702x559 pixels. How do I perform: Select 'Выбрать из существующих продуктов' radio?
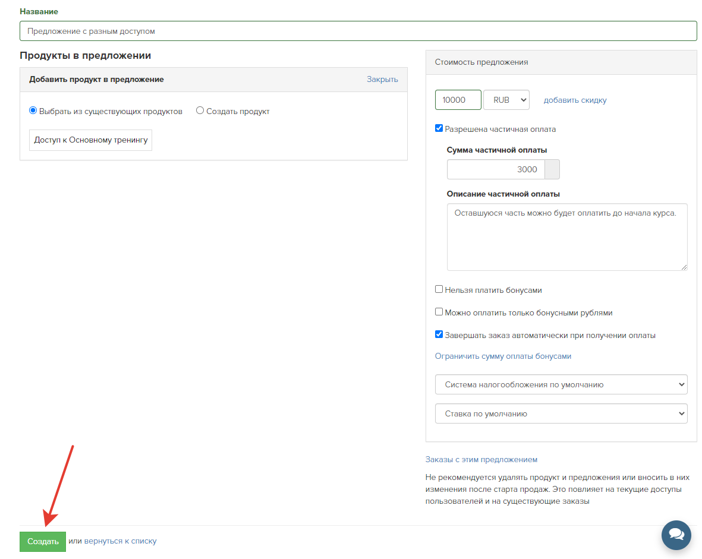[33, 110]
